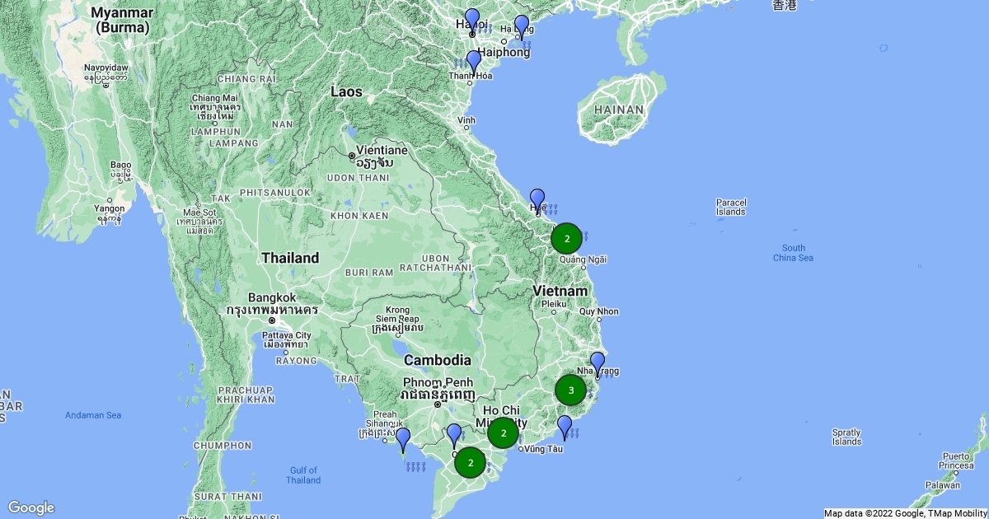The width and height of the screenshot is (989, 519).
Task: Select the blue pin left of Ho Chi Minh cluster
Action: click(453, 435)
